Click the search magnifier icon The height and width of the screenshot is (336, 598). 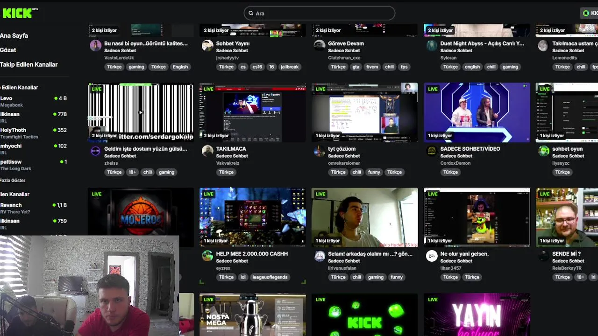tap(251, 14)
